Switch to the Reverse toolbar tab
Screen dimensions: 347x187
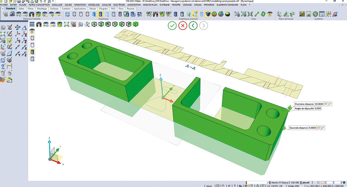[130, 9]
